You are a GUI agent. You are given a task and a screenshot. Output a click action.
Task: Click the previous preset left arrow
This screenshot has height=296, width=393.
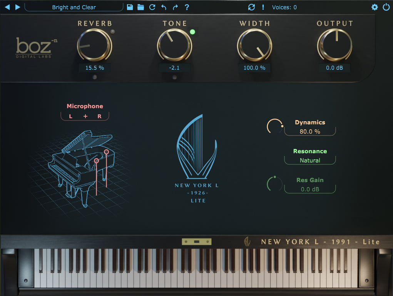pyautogui.click(x=7, y=7)
